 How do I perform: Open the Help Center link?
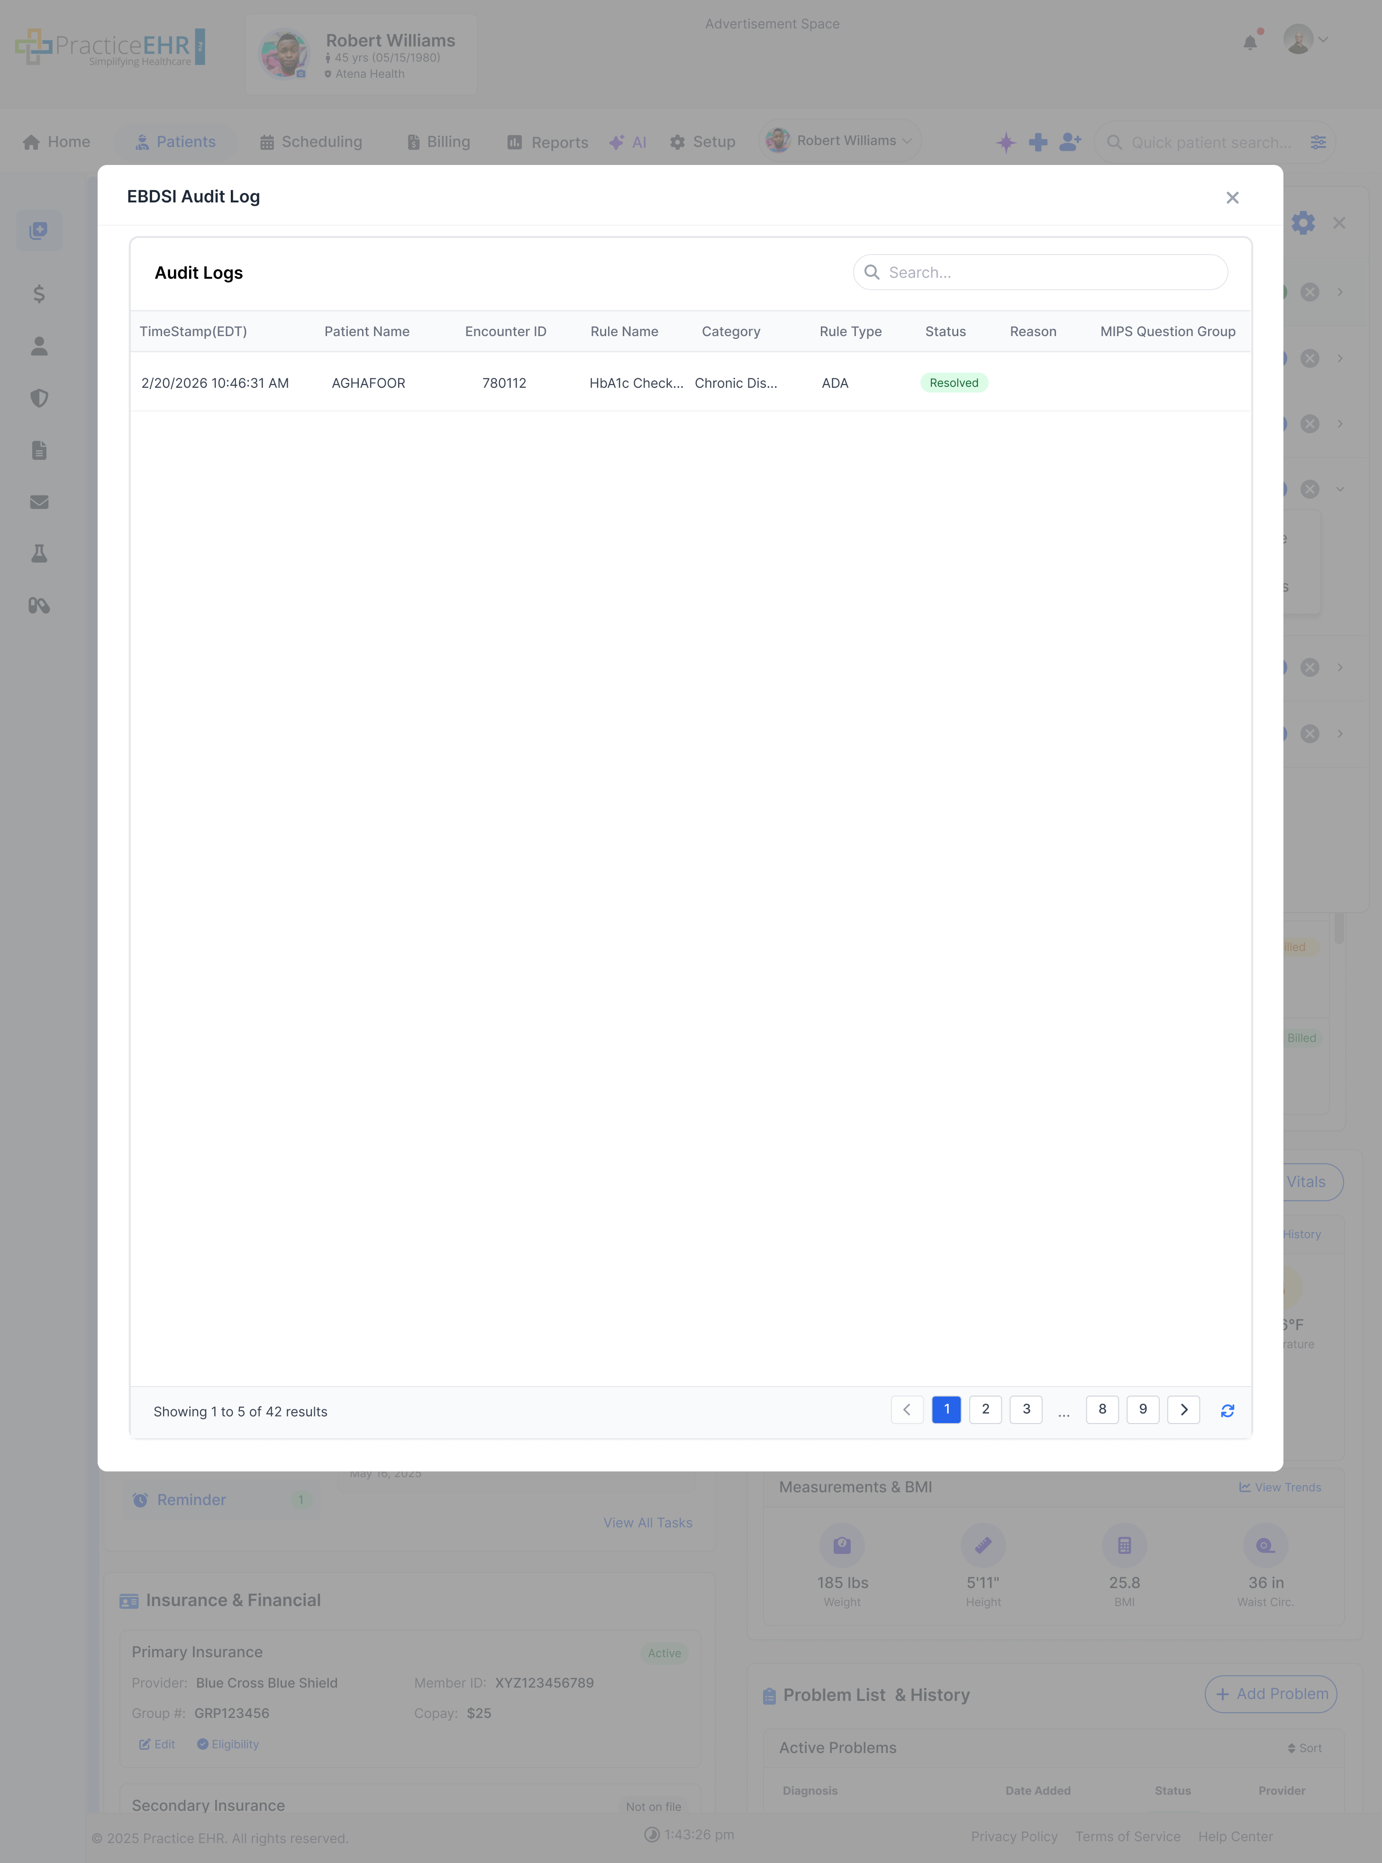pos(1235,1836)
